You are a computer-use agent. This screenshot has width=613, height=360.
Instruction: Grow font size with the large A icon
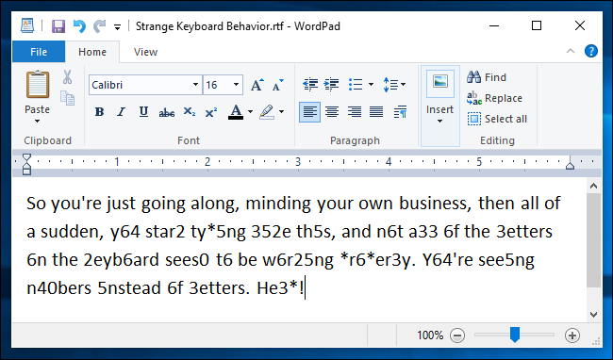point(257,85)
